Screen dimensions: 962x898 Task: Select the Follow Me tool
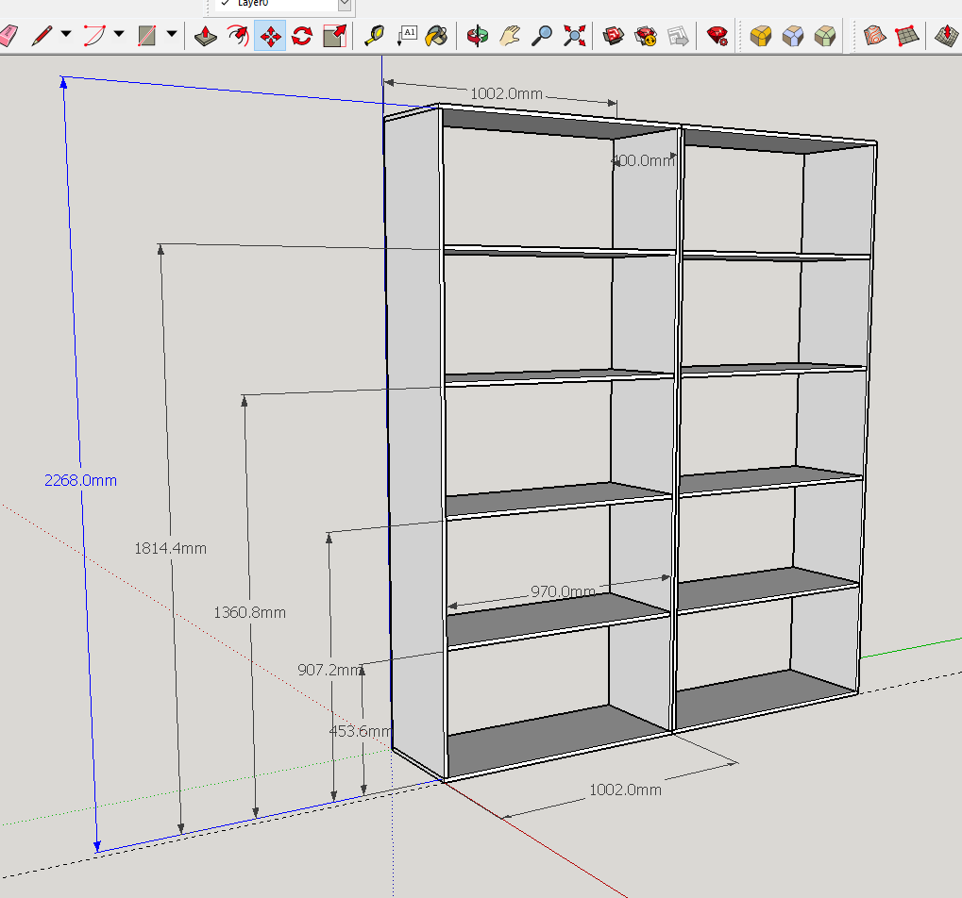point(238,36)
